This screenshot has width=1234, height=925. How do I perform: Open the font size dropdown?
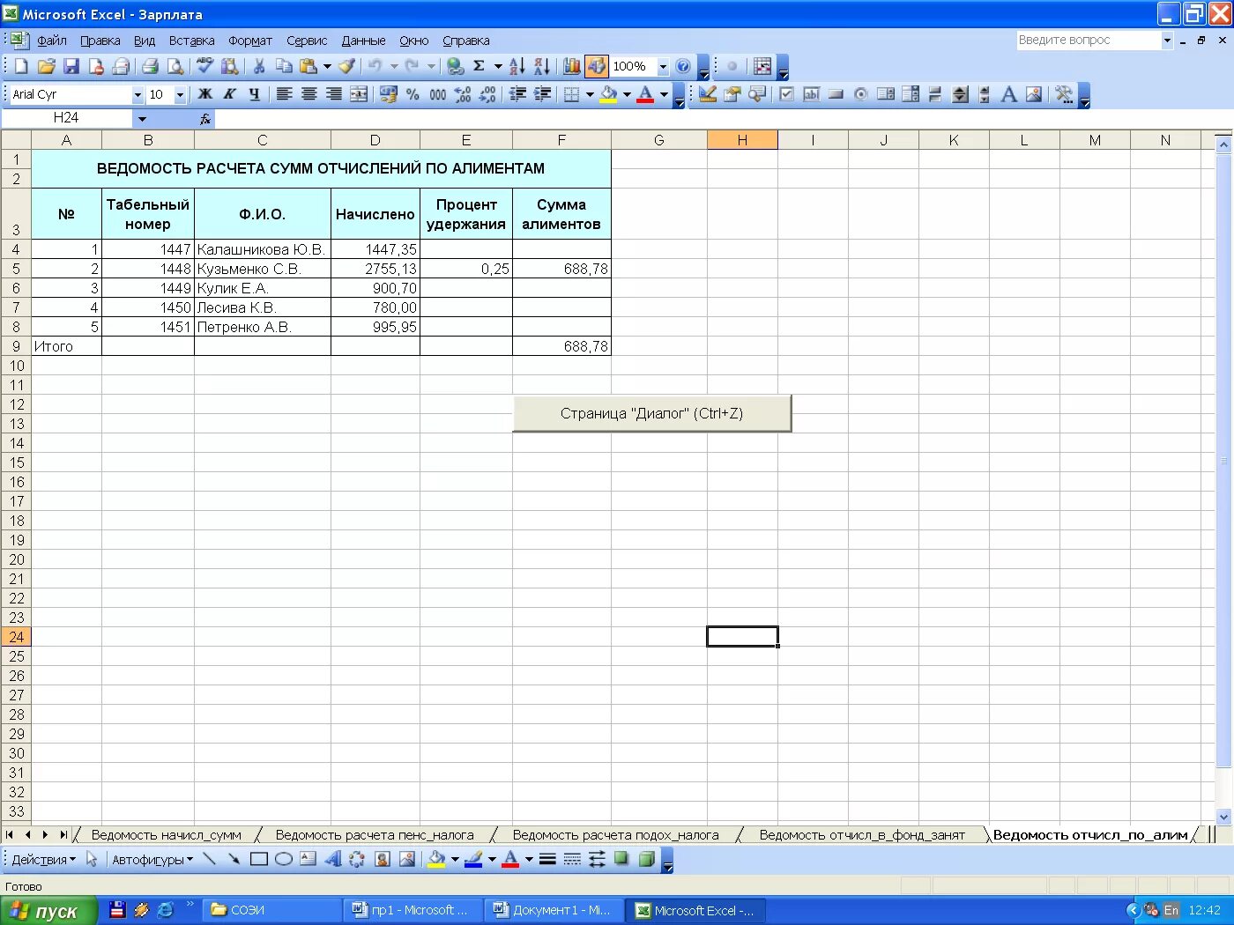click(180, 94)
